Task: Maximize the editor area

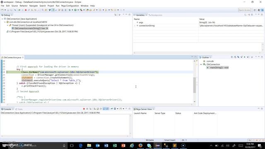Action: [195, 57]
